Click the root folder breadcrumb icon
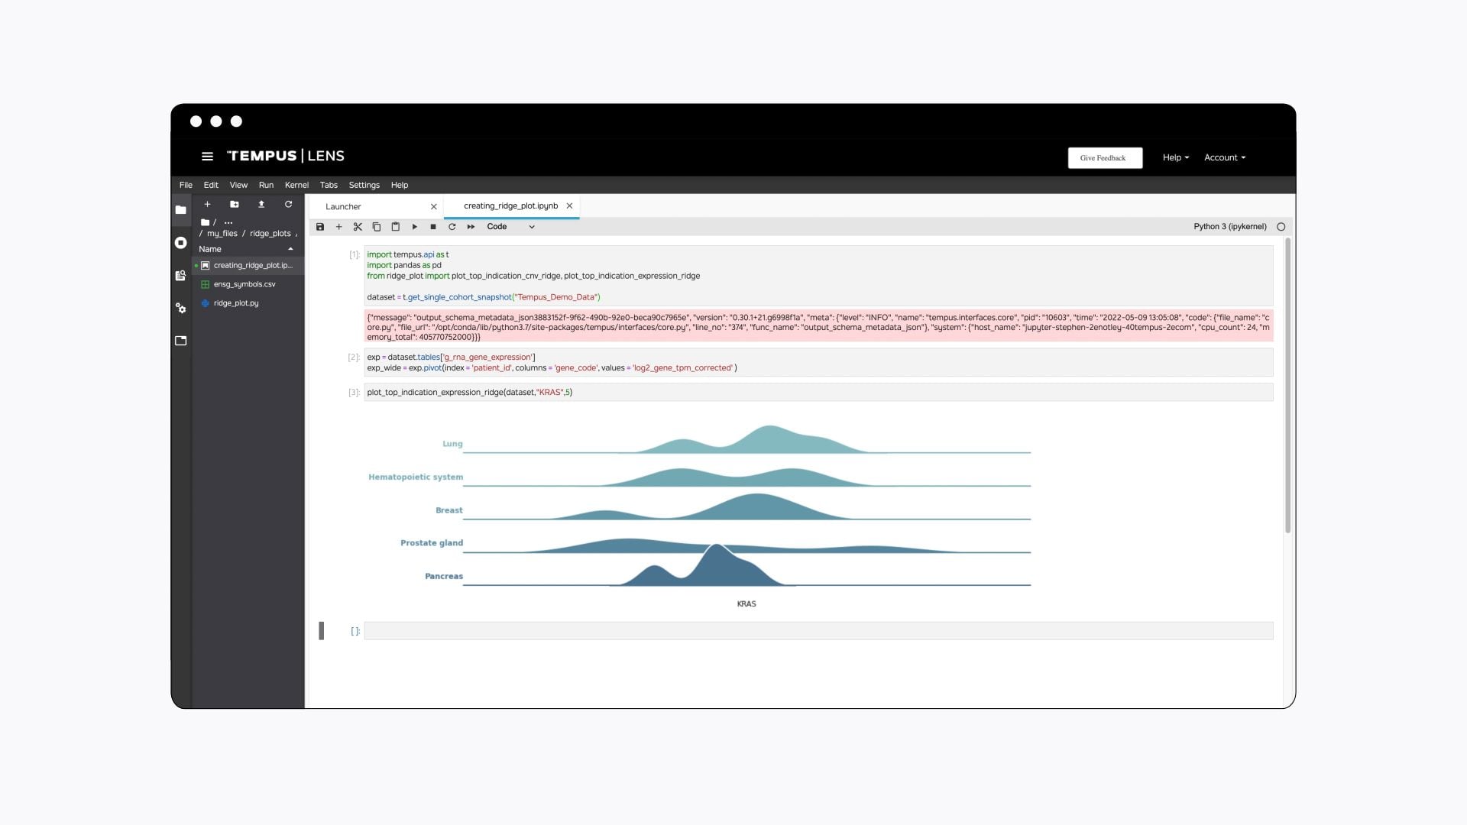1467x825 pixels. 205,222
